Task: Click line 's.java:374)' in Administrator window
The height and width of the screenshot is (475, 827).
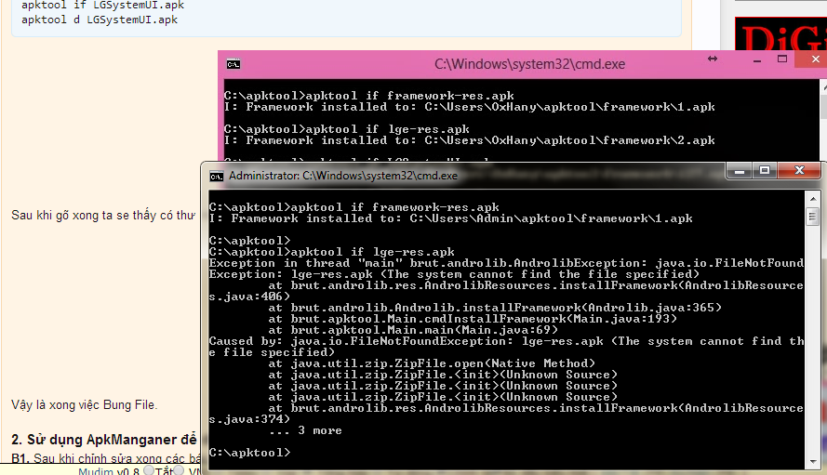Action: tap(249, 419)
